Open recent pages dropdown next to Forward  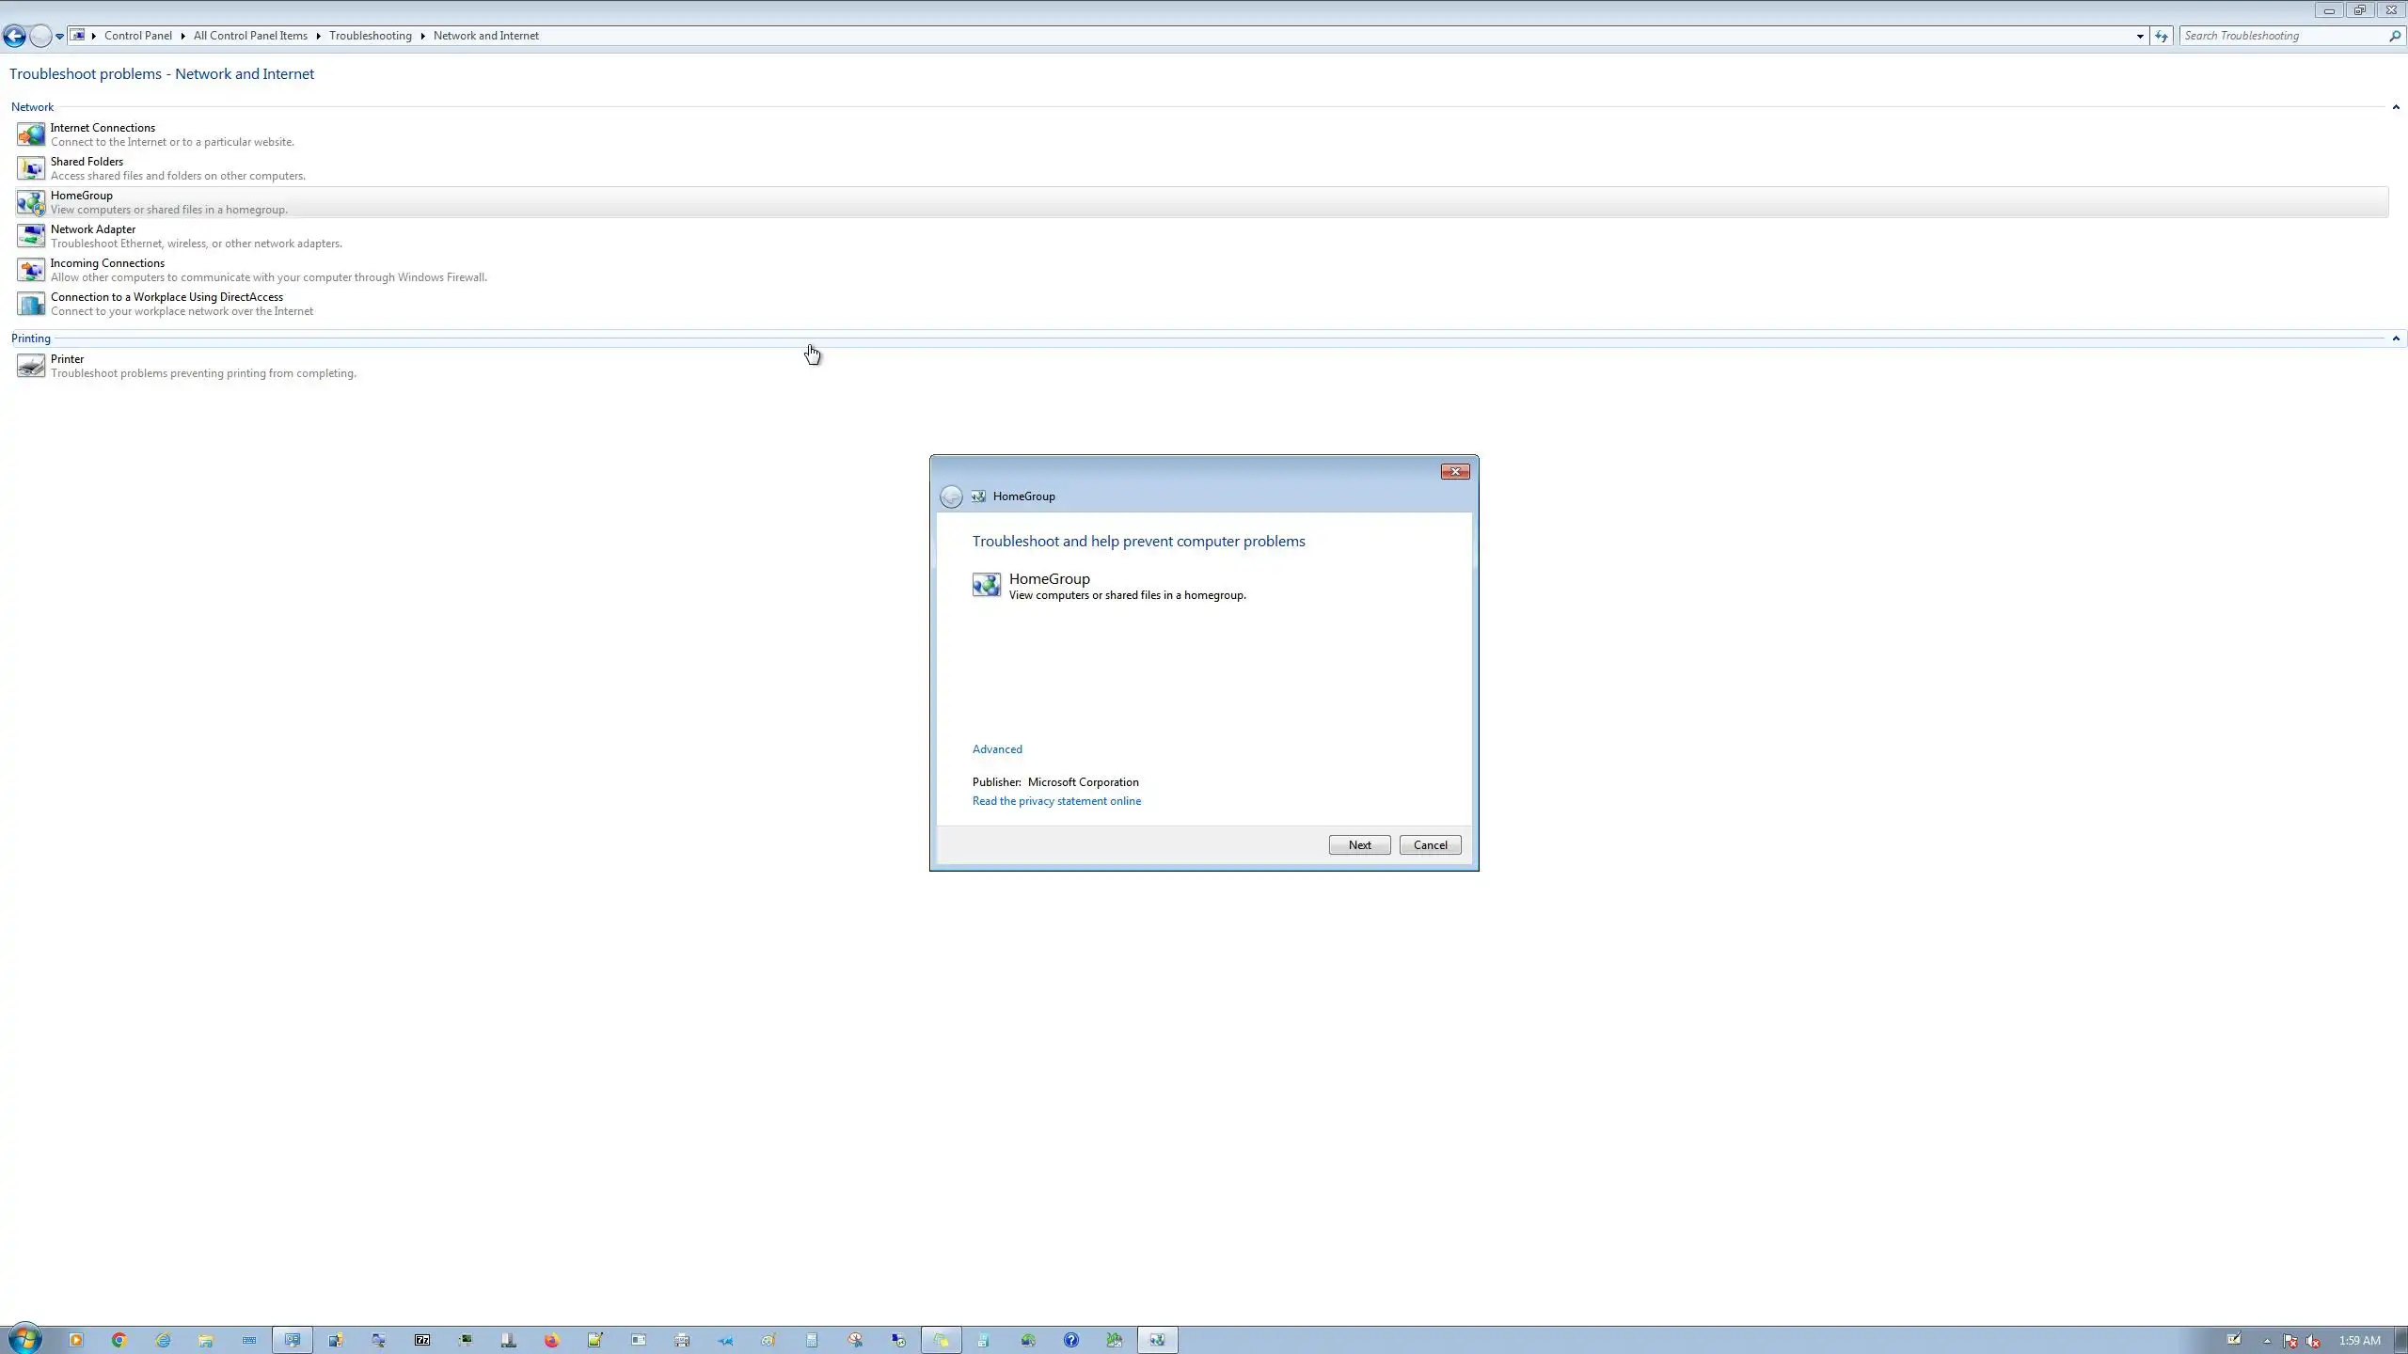click(59, 36)
